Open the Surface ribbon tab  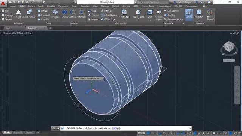[x=31, y=6]
